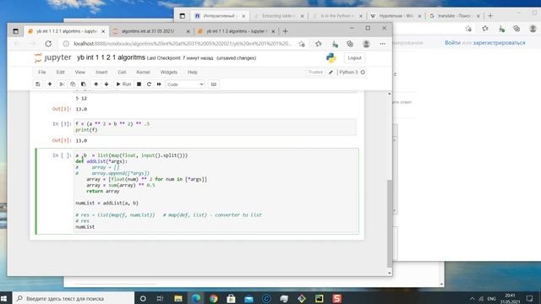Open Microsoft Store from the taskbar

[x=231, y=298]
